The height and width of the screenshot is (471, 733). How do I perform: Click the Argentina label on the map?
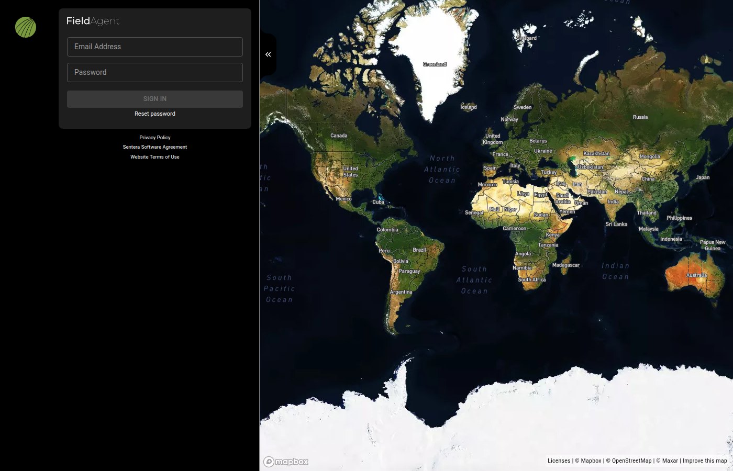coord(401,292)
